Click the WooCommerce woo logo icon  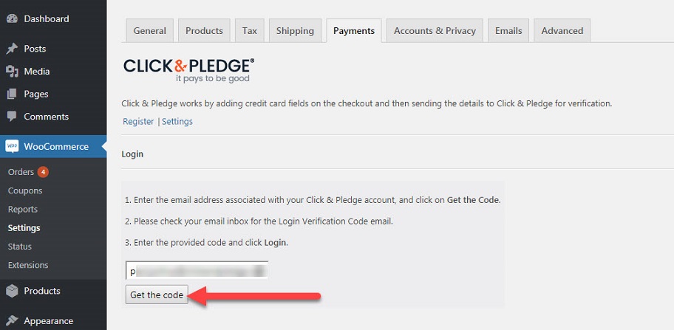pos(12,146)
